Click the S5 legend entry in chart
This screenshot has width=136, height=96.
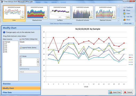pyautogui.click(x=131, y=64)
